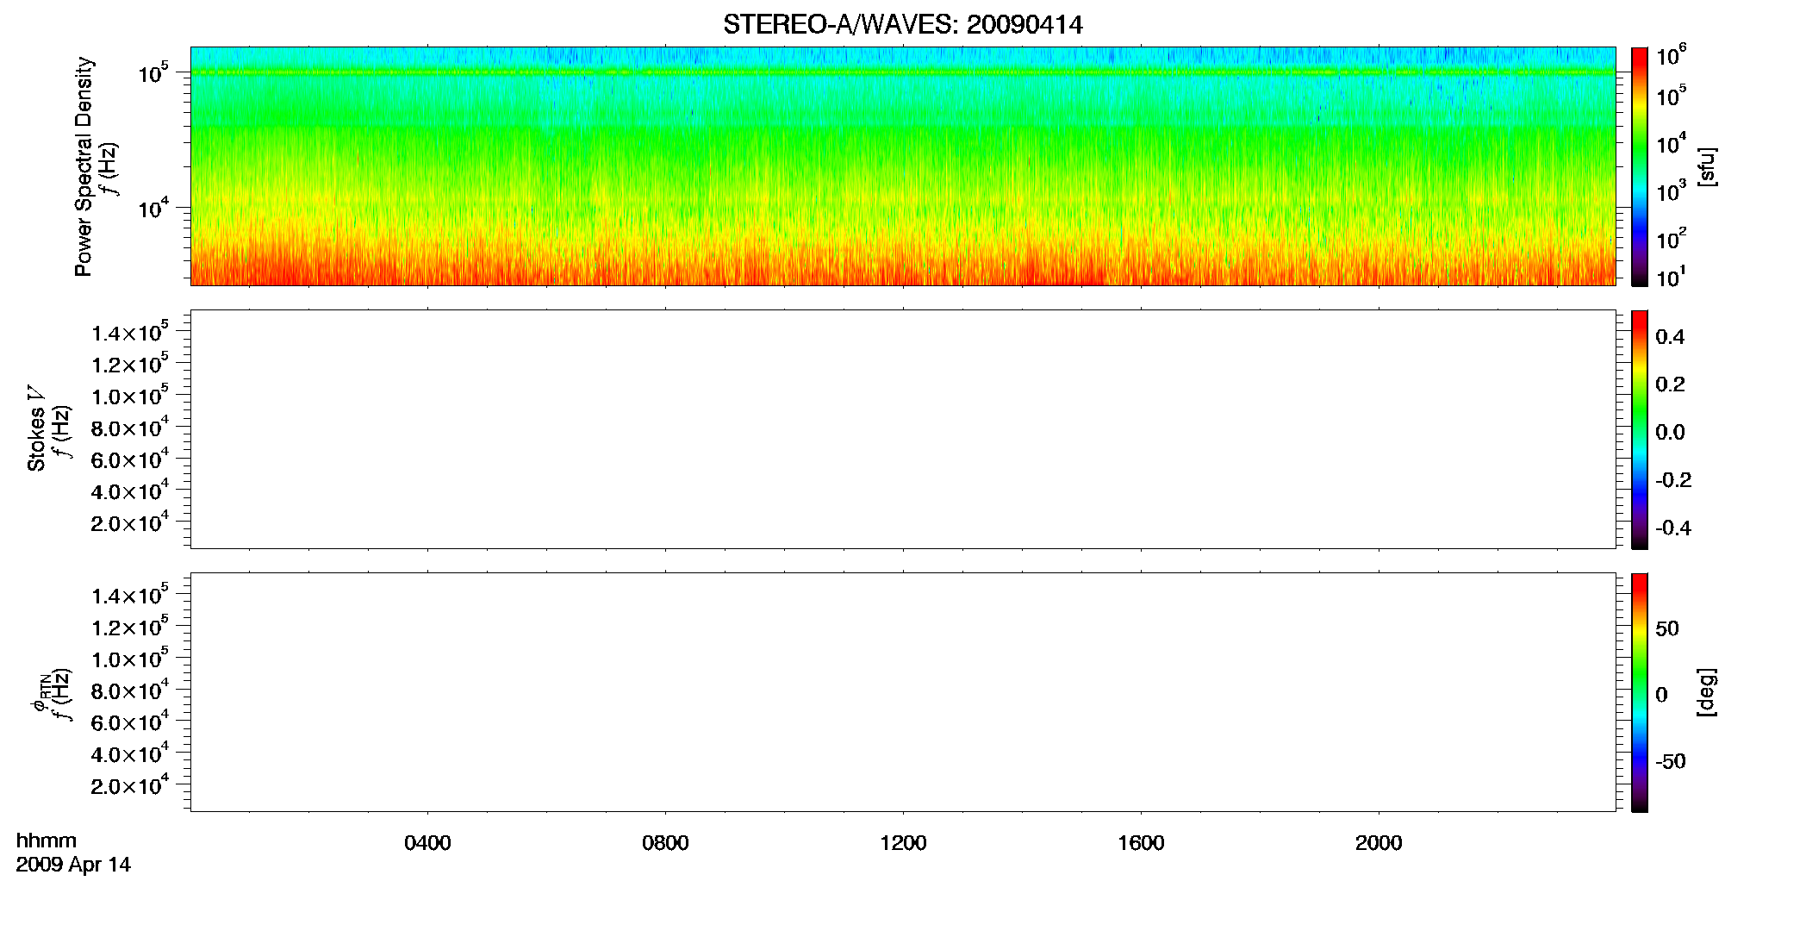Image resolution: width=1806 pixels, height=931 pixels.
Task: Click the 2000 time axis label
Action: coord(1379,843)
